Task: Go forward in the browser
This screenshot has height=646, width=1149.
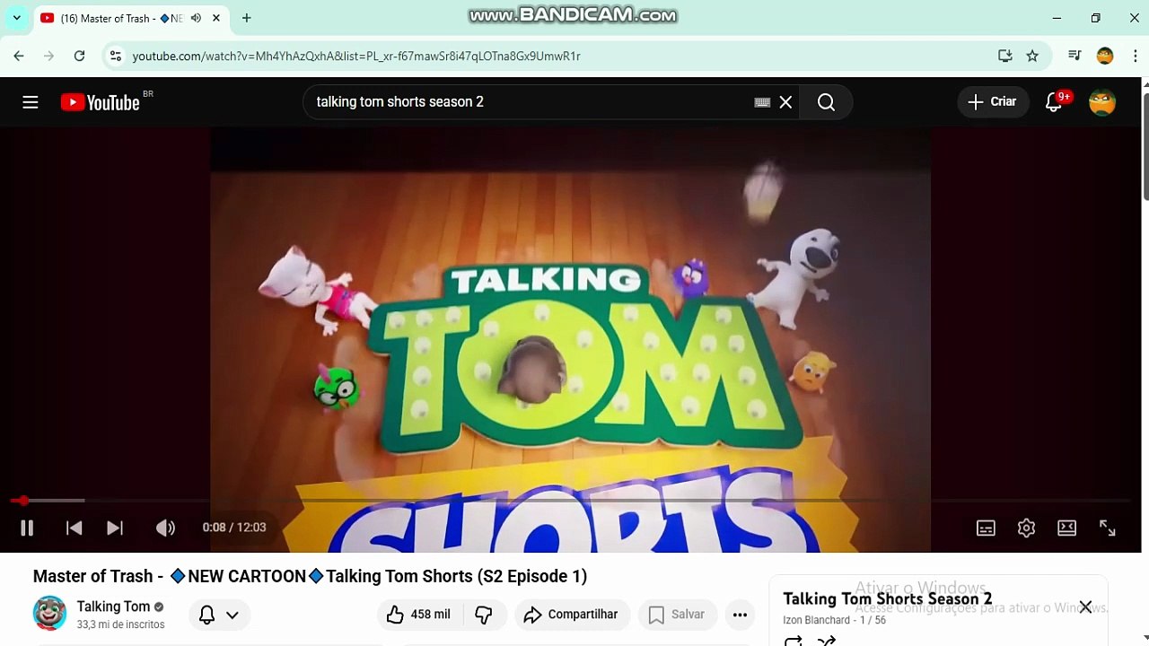Action: [49, 56]
